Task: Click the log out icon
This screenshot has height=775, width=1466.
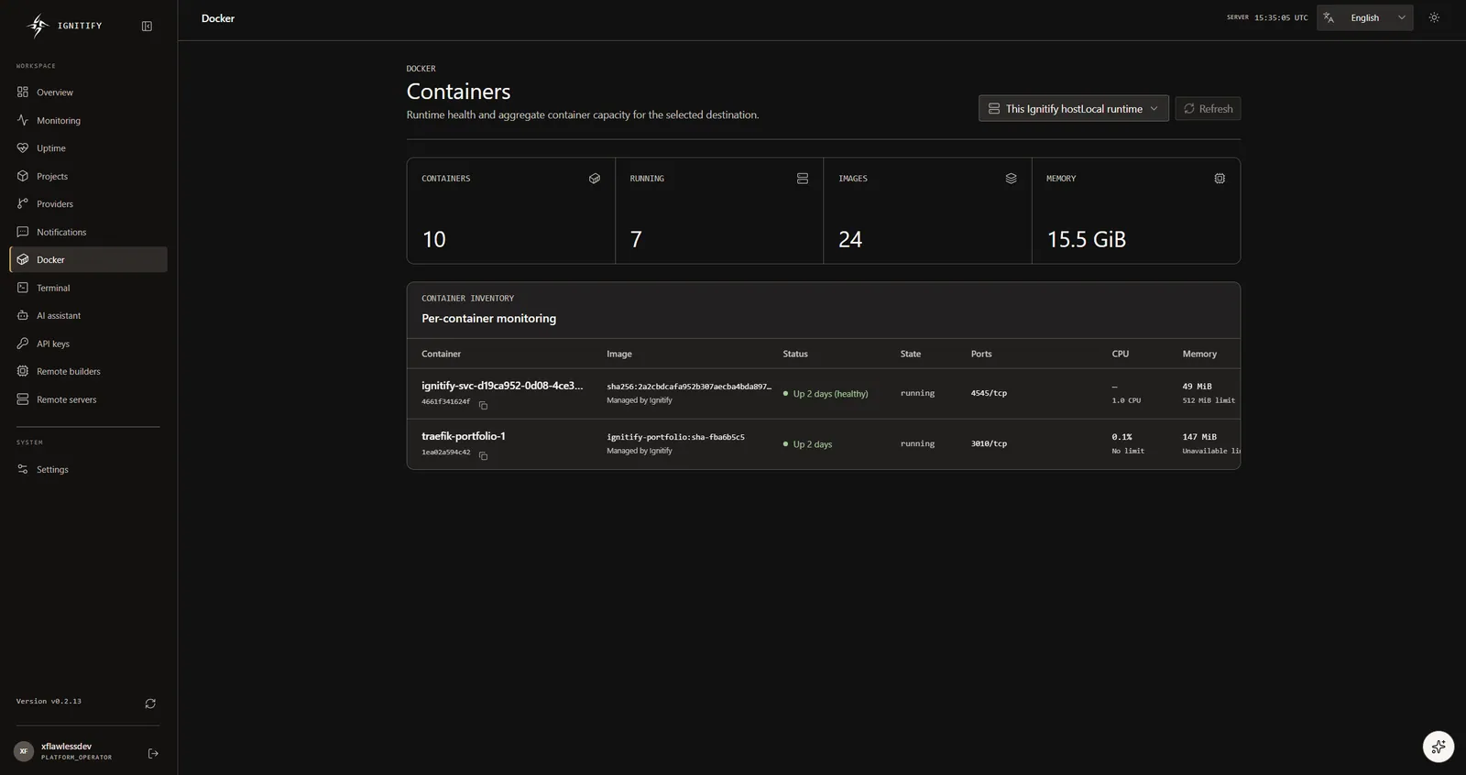Action: [x=153, y=753]
